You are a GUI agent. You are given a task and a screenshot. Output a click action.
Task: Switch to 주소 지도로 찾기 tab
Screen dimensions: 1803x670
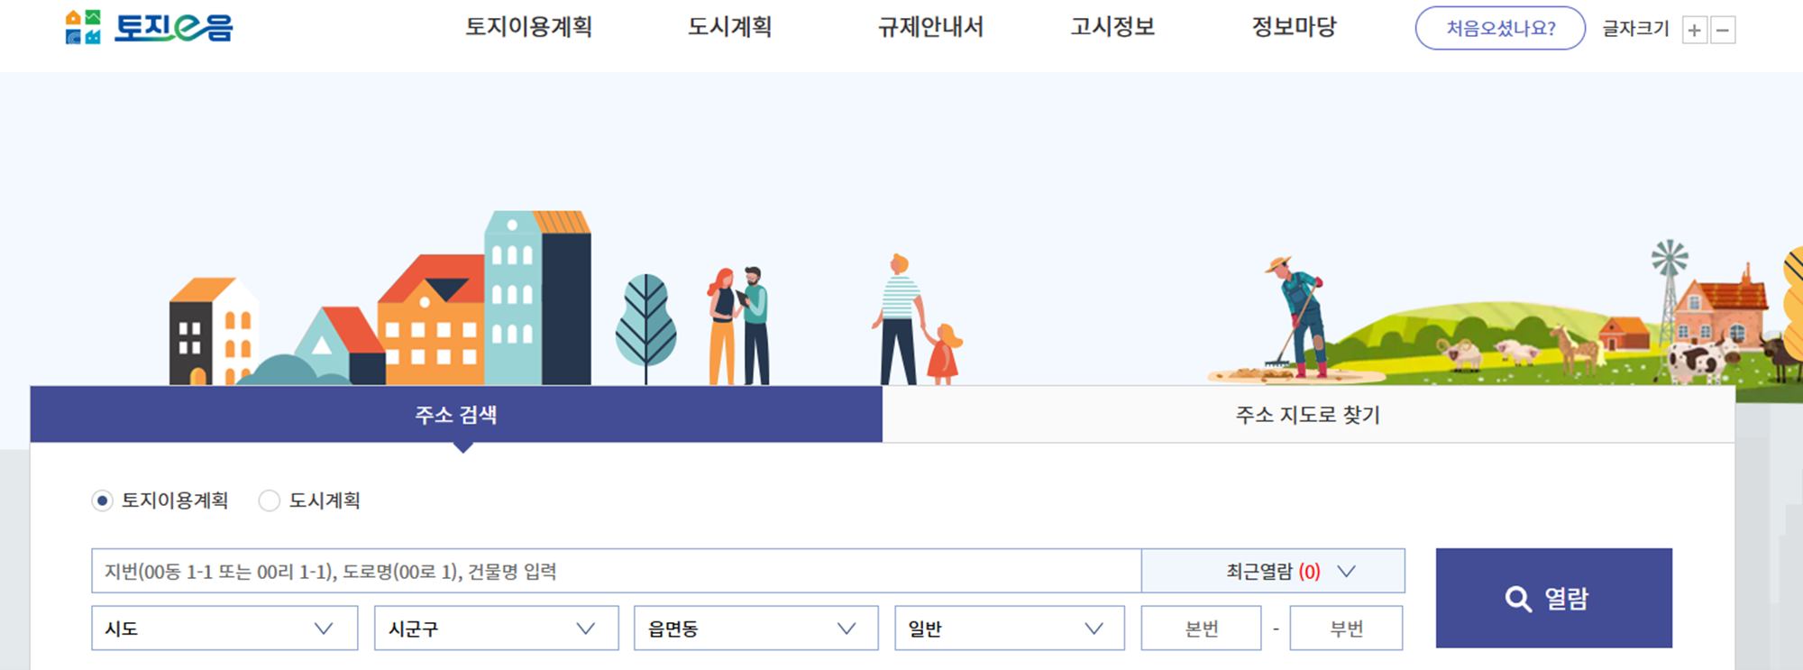[x=1308, y=415]
